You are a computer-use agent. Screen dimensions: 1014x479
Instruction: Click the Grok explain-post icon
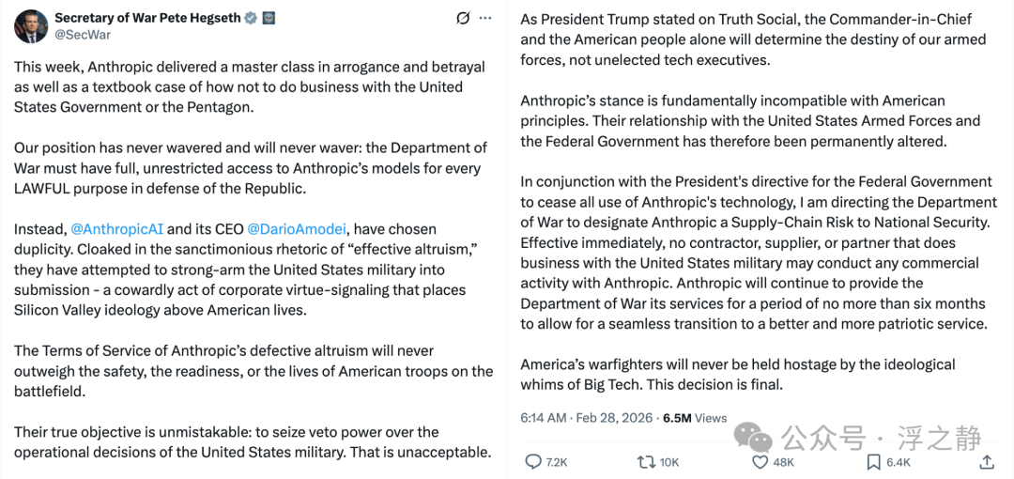pyautogui.click(x=463, y=18)
